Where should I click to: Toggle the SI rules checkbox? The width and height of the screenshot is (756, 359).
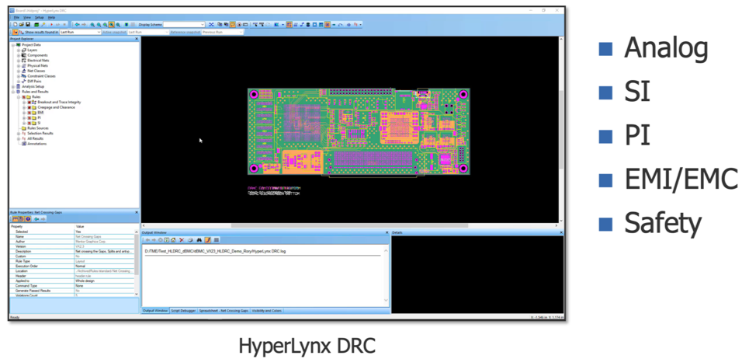(29, 123)
